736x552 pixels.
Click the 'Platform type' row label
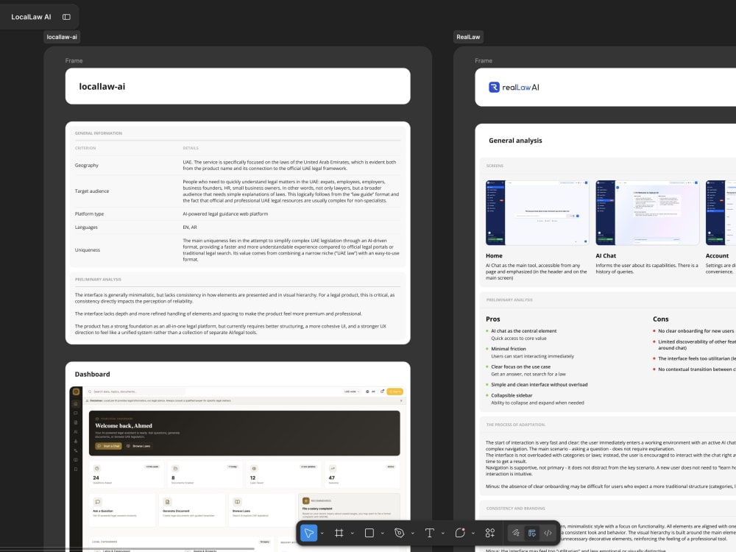click(x=89, y=213)
